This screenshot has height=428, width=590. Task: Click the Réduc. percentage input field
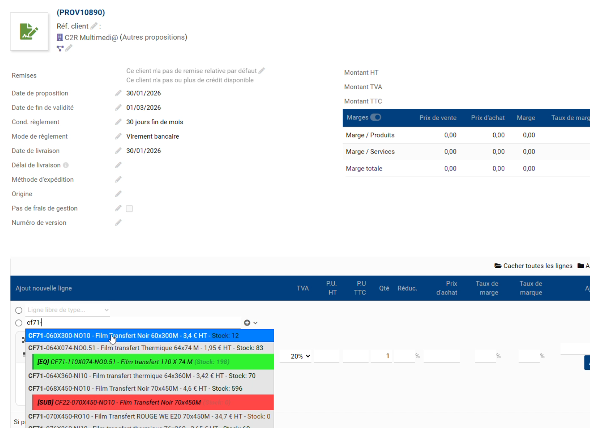click(404, 356)
